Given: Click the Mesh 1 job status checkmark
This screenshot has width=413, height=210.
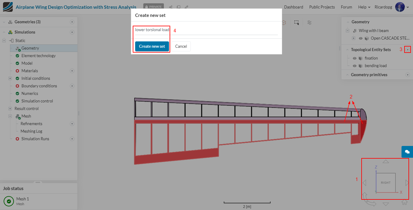Looking at the screenshot, I should click(x=9, y=201).
